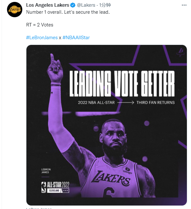Image resolution: width=191 pixels, height=209 pixels.
Task: Click the Lakers wordmark on the jersey
Action: (110, 179)
